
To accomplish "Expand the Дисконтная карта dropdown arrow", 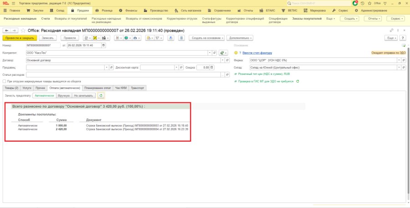I will click(176, 68).
